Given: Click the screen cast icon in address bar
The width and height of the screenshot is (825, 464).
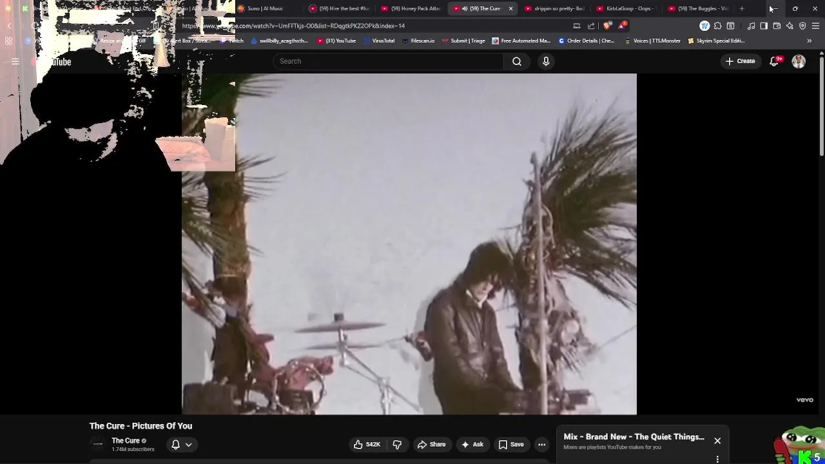Looking at the screenshot, I should (x=577, y=26).
